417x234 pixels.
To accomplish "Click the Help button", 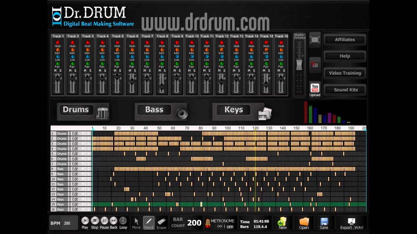I will pyautogui.click(x=345, y=56).
